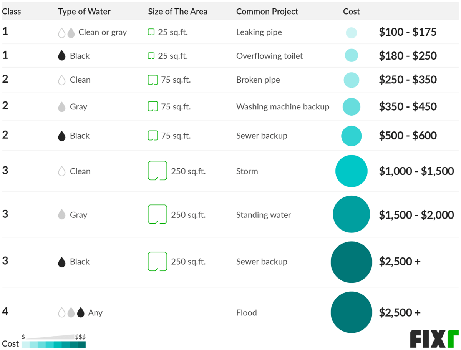Click the 250 sq.ft. area icon for Standing water
Screen dimensions: 461x350
point(158,214)
